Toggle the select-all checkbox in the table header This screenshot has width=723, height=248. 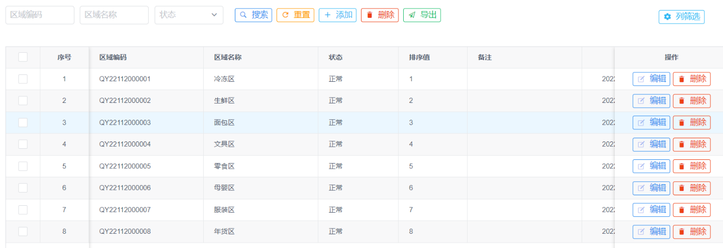tap(23, 57)
